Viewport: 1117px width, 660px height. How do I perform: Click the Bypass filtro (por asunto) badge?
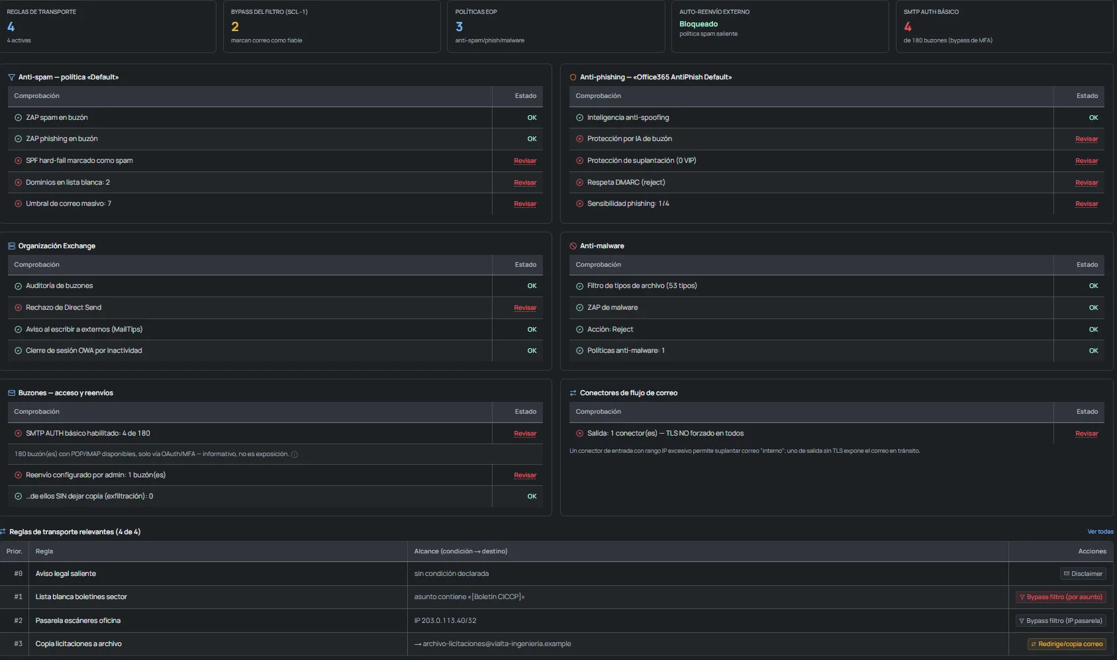(x=1061, y=597)
